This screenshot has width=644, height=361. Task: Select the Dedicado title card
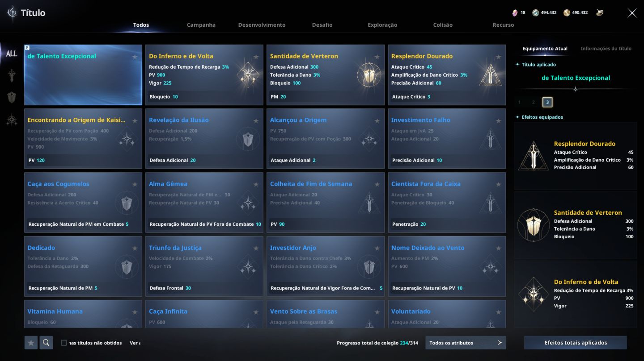tap(83, 266)
